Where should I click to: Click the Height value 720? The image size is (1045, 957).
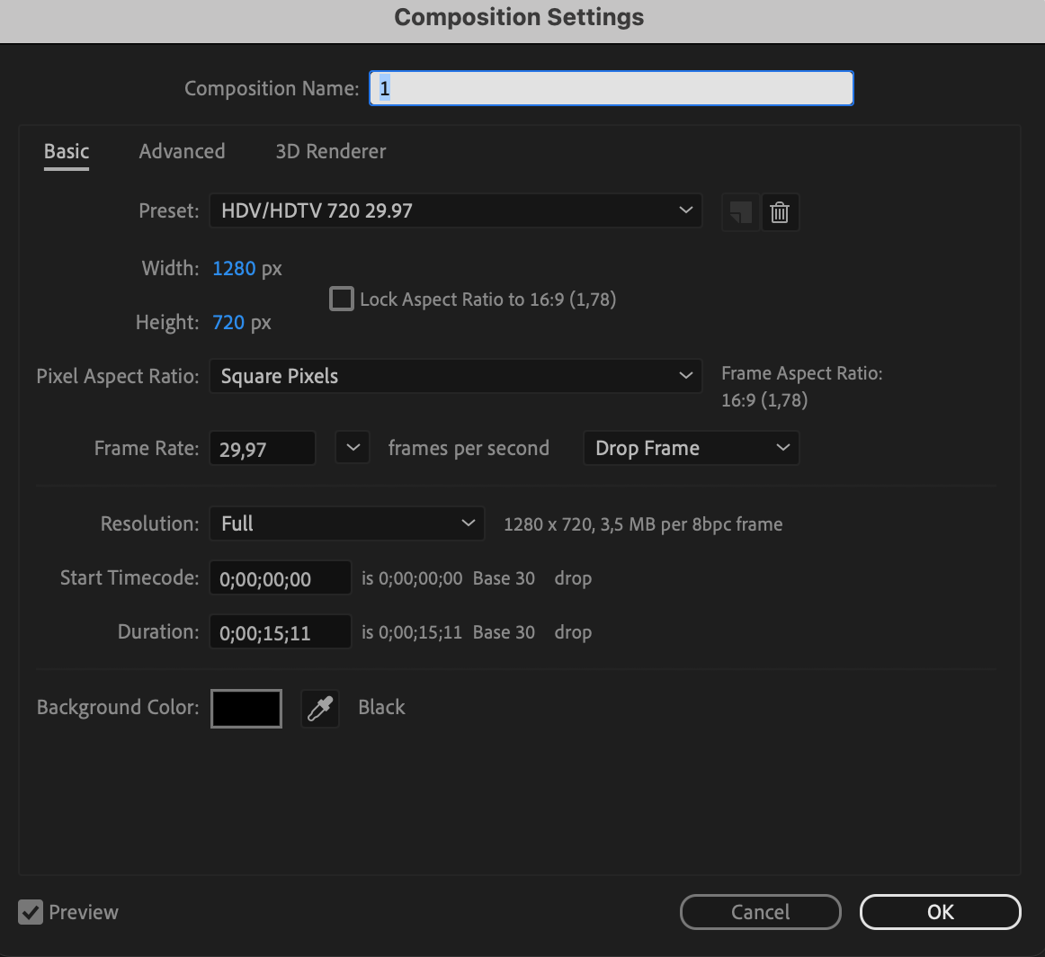pyautogui.click(x=228, y=322)
